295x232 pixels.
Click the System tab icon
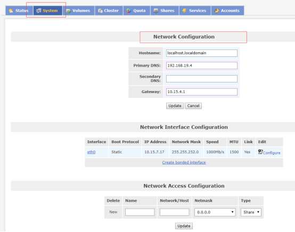(x=39, y=11)
